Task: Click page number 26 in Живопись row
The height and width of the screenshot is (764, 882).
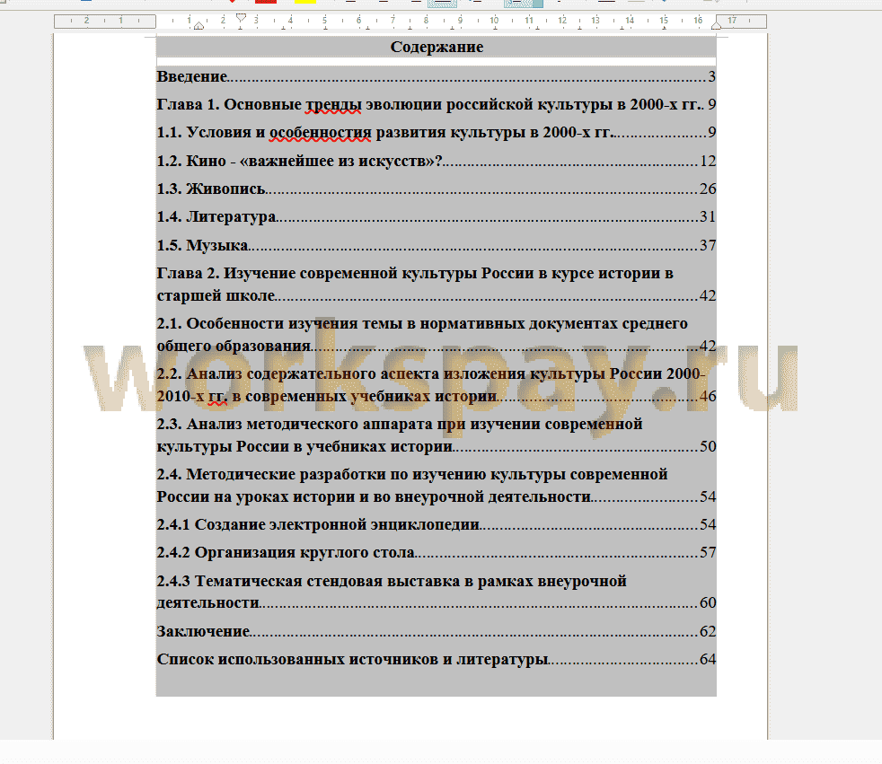Action: click(x=708, y=189)
